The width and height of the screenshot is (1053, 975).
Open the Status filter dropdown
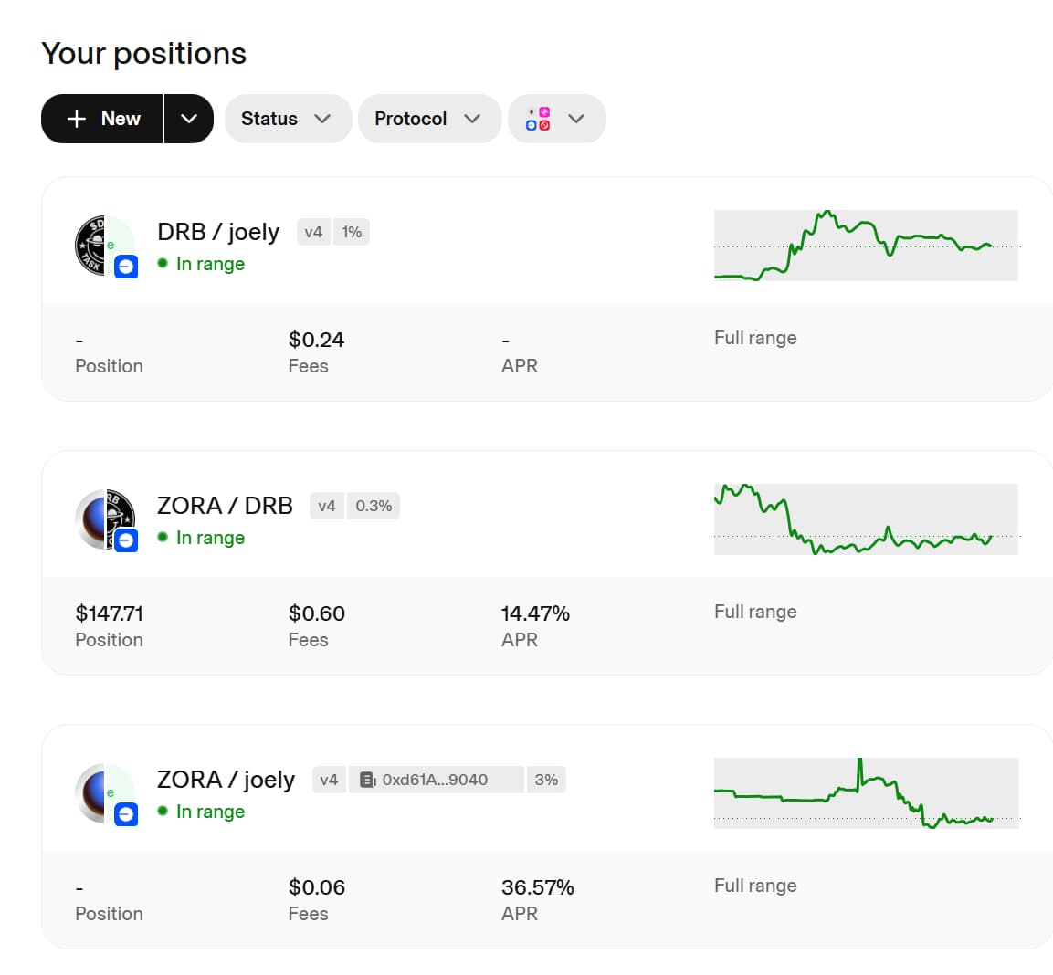pos(287,119)
